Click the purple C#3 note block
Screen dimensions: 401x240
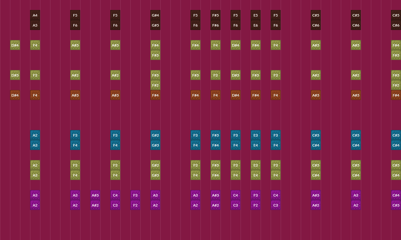[x=396, y=205]
